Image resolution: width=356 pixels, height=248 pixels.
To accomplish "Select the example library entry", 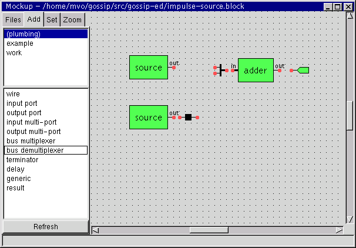I will coord(46,43).
